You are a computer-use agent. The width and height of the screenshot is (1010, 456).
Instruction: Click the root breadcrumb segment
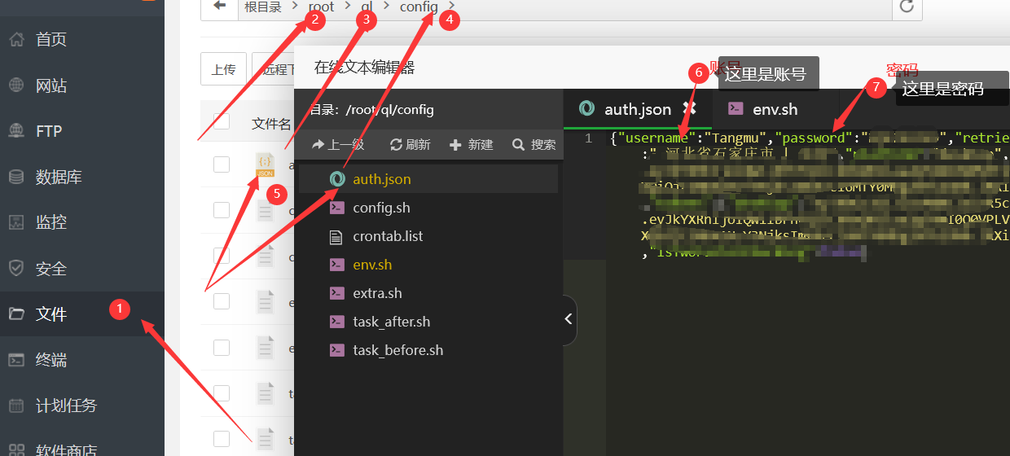(322, 7)
